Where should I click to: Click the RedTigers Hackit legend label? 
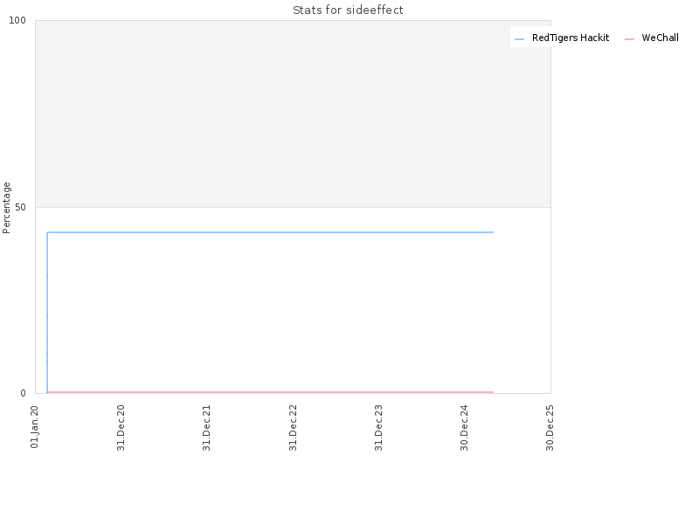click(x=571, y=38)
